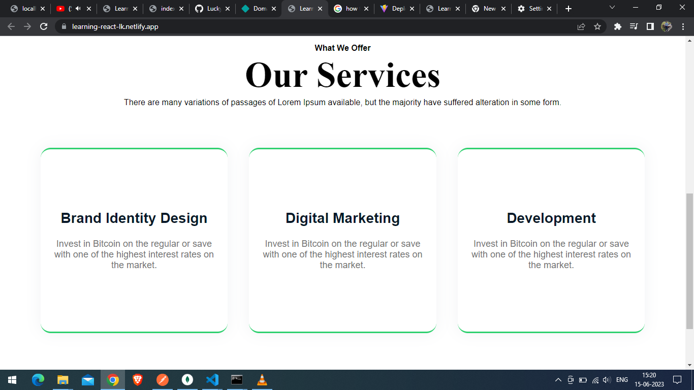The height and width of the screenshot is (390, 694).
Task: Reload the learning-react-lk page
Action: tap(43, 26)
